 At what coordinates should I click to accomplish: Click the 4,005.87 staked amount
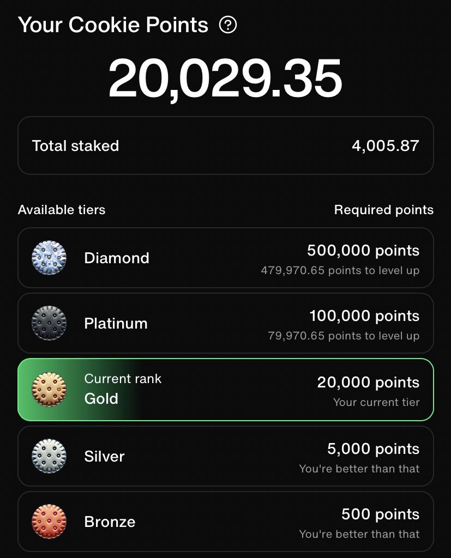(x=386, y=146)
